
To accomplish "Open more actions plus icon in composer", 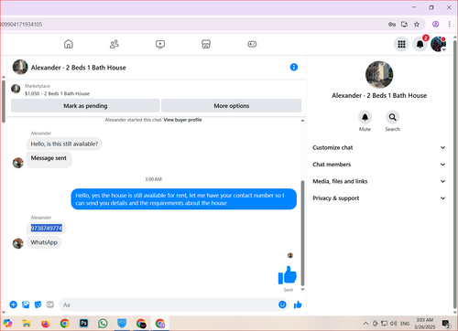I will [14, 304].
